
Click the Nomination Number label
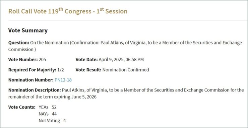pos(31,80)
